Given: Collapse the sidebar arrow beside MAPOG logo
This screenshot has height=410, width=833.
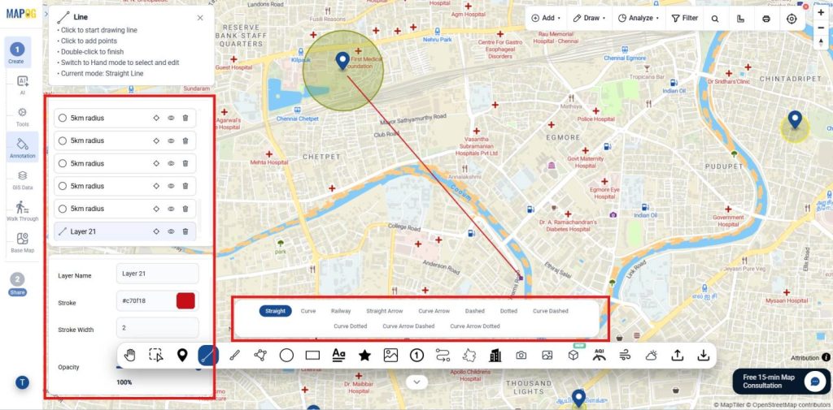Looking at the screenshot, I should 46,13.
